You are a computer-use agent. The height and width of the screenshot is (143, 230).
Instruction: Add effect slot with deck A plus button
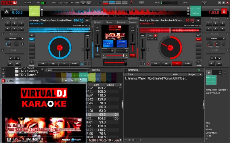pyautogui.click(x=23, y=44)
